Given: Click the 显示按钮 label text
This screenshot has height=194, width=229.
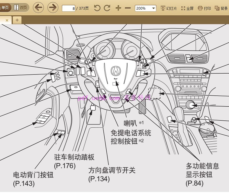Looking at the screenshot, I should [199, 175].
